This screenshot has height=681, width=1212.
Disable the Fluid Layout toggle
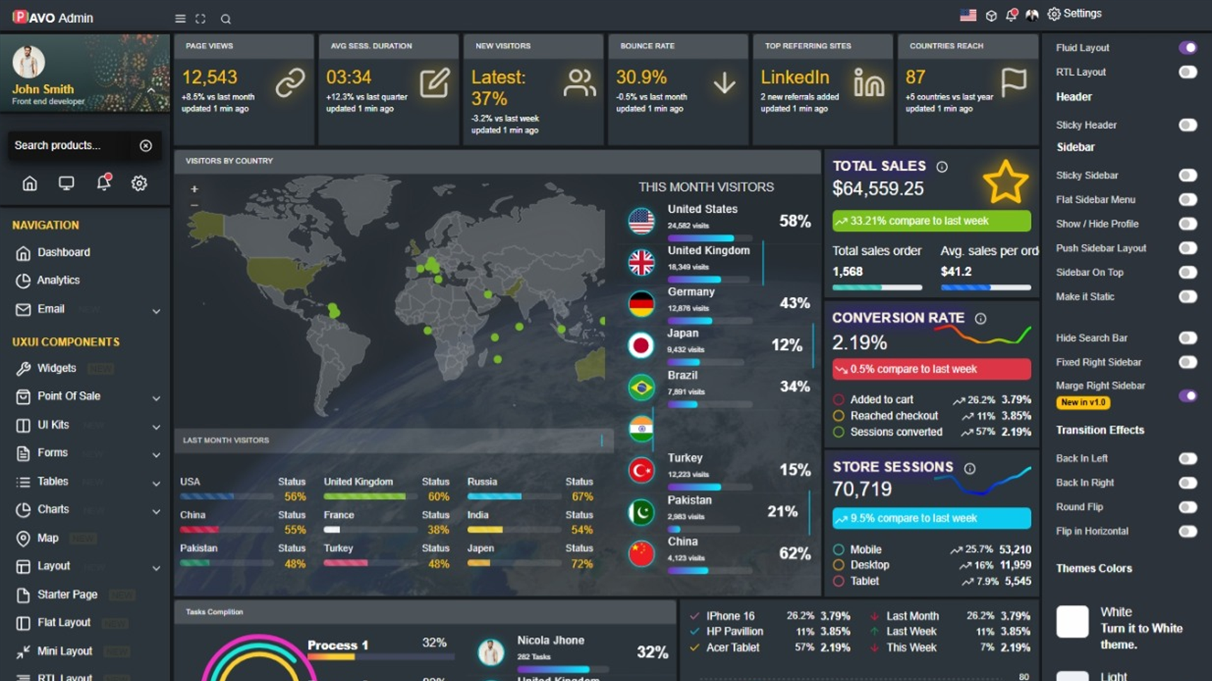[1189, 47]
